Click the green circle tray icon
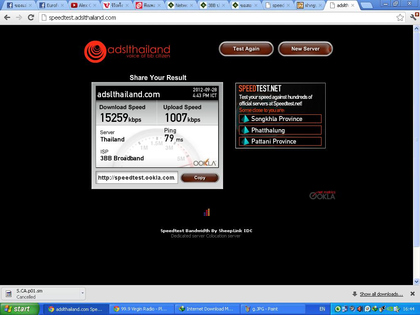Viewport: 420px width, 315px height. pyautogui.click(x=338, y=309)
